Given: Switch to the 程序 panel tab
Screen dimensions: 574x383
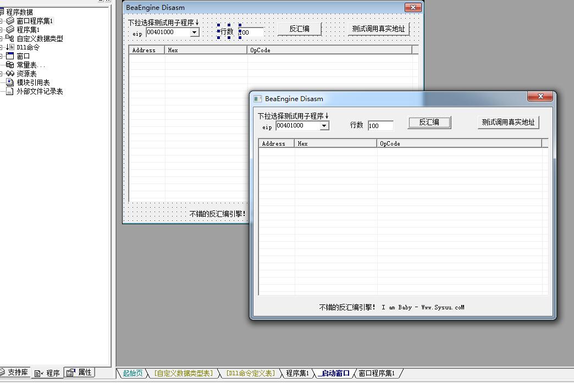Looking at the screenshot, I should pyautogui.click(x=47, y=373).
